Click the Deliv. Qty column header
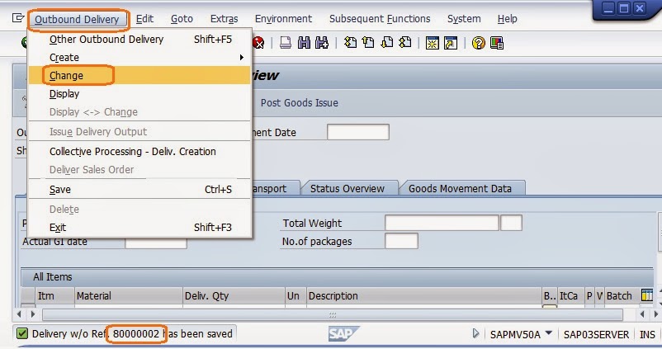The image size is (662, 349). 234,296
